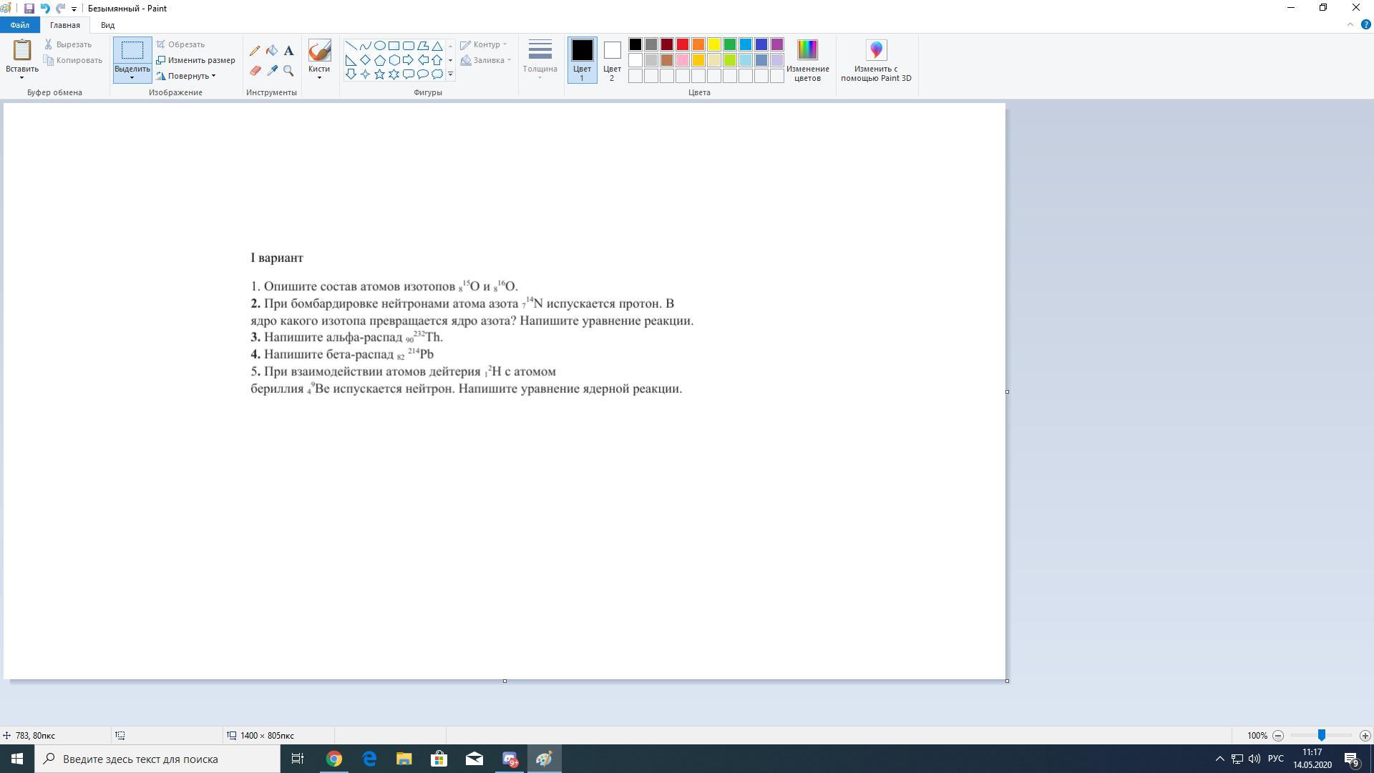1374x773 pixels.
Task: Choose the oval shape
Action: (x=379, y=45)
